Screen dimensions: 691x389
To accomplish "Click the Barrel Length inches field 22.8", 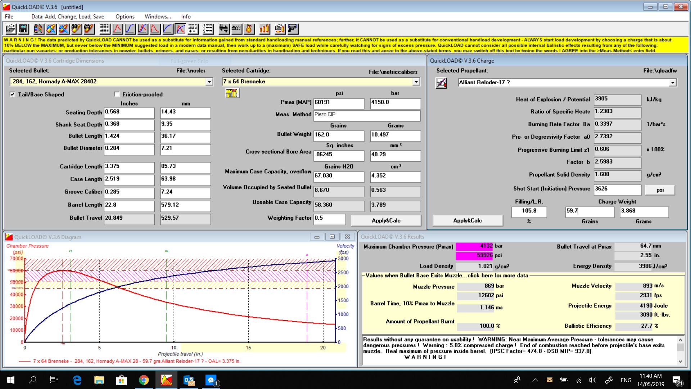I will (129, 206).
